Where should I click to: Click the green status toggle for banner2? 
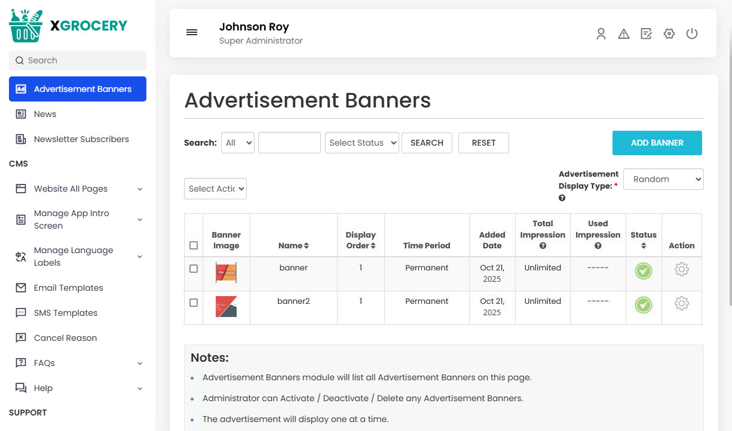[x=644, y=304]
